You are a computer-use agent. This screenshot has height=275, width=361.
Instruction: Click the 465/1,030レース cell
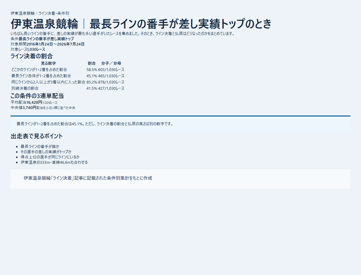click(x=111, y=76)
